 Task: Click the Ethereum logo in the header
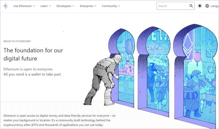6,6
